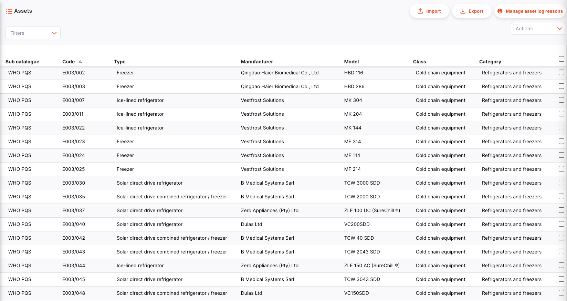Toggle the select-all checkbox in header
The width and height of the screenshot is (567, 301).
point(561,59)
